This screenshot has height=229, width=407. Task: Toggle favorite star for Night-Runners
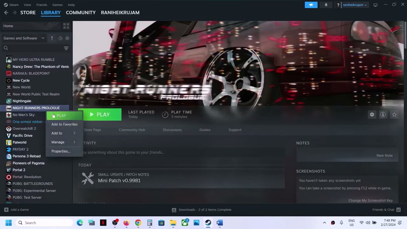(394, 114)
